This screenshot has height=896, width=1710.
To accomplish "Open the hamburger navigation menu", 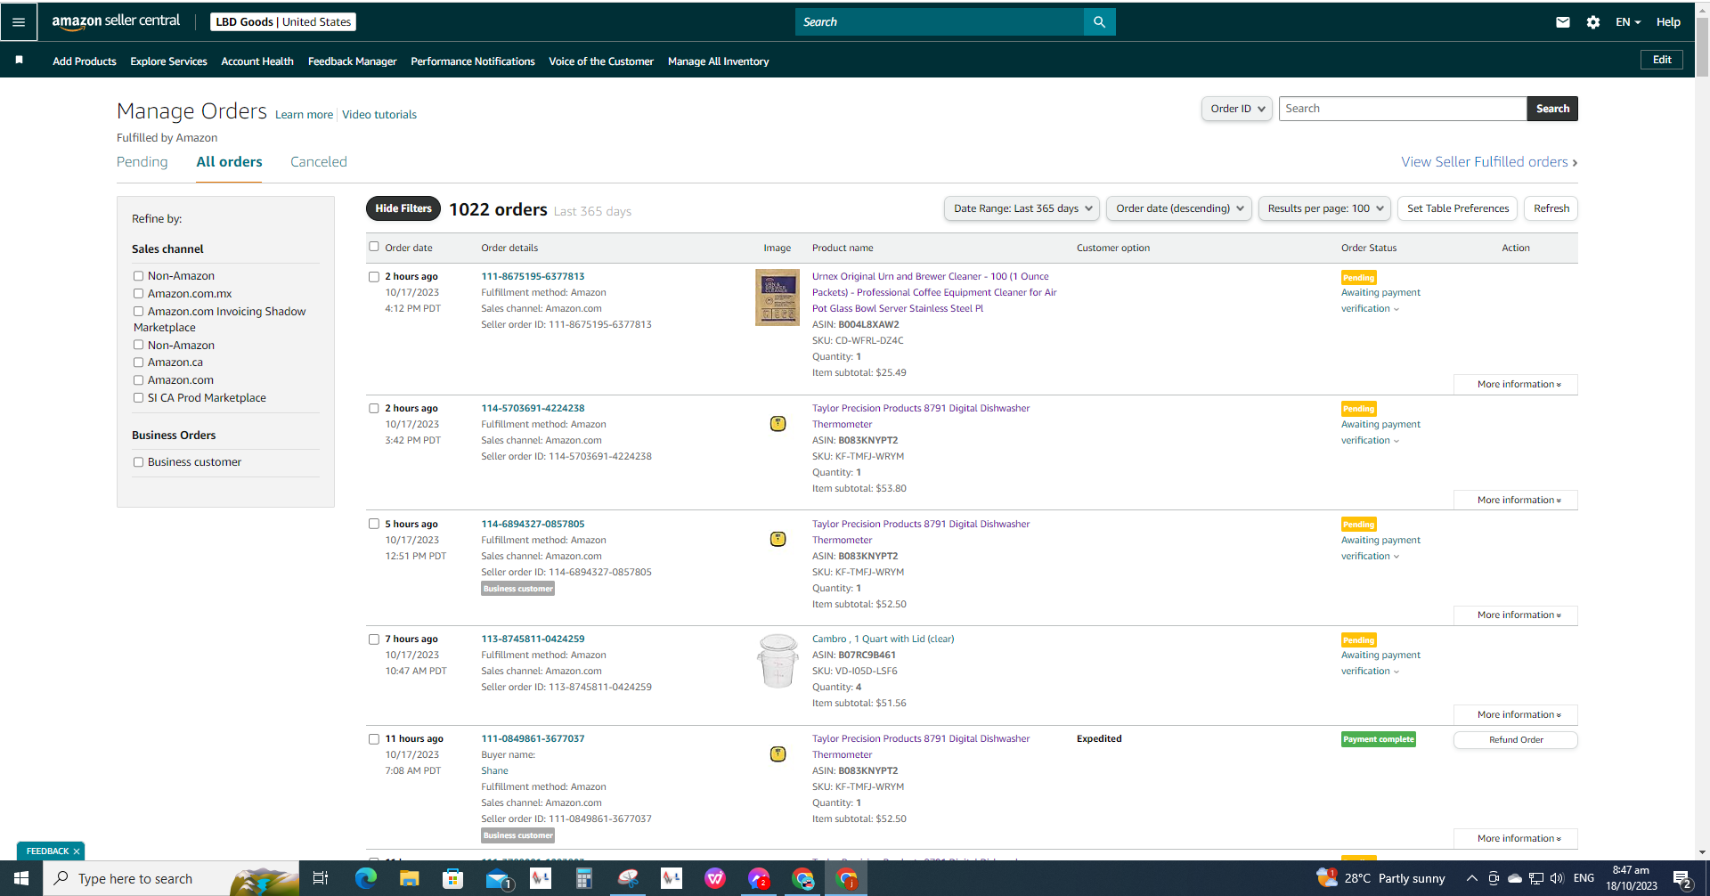I will 19,21.
